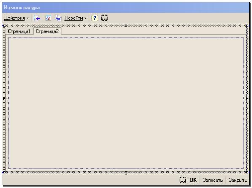Viewport: 252px width, 188px height.
Task: Click the yellow help question mark icon
Action: pyautogui.click(x=95, y=18)
